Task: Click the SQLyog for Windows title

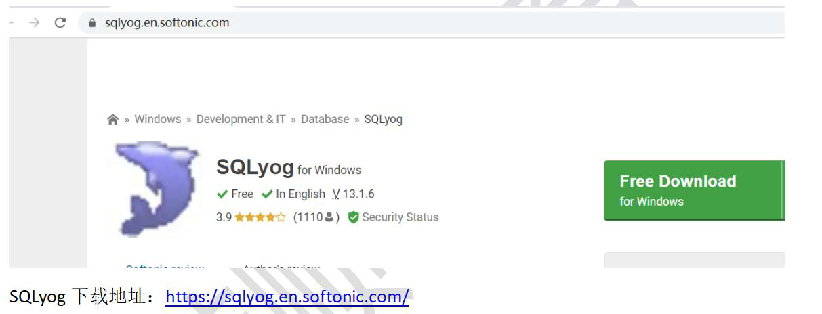Action: click(x=289, y=167)
